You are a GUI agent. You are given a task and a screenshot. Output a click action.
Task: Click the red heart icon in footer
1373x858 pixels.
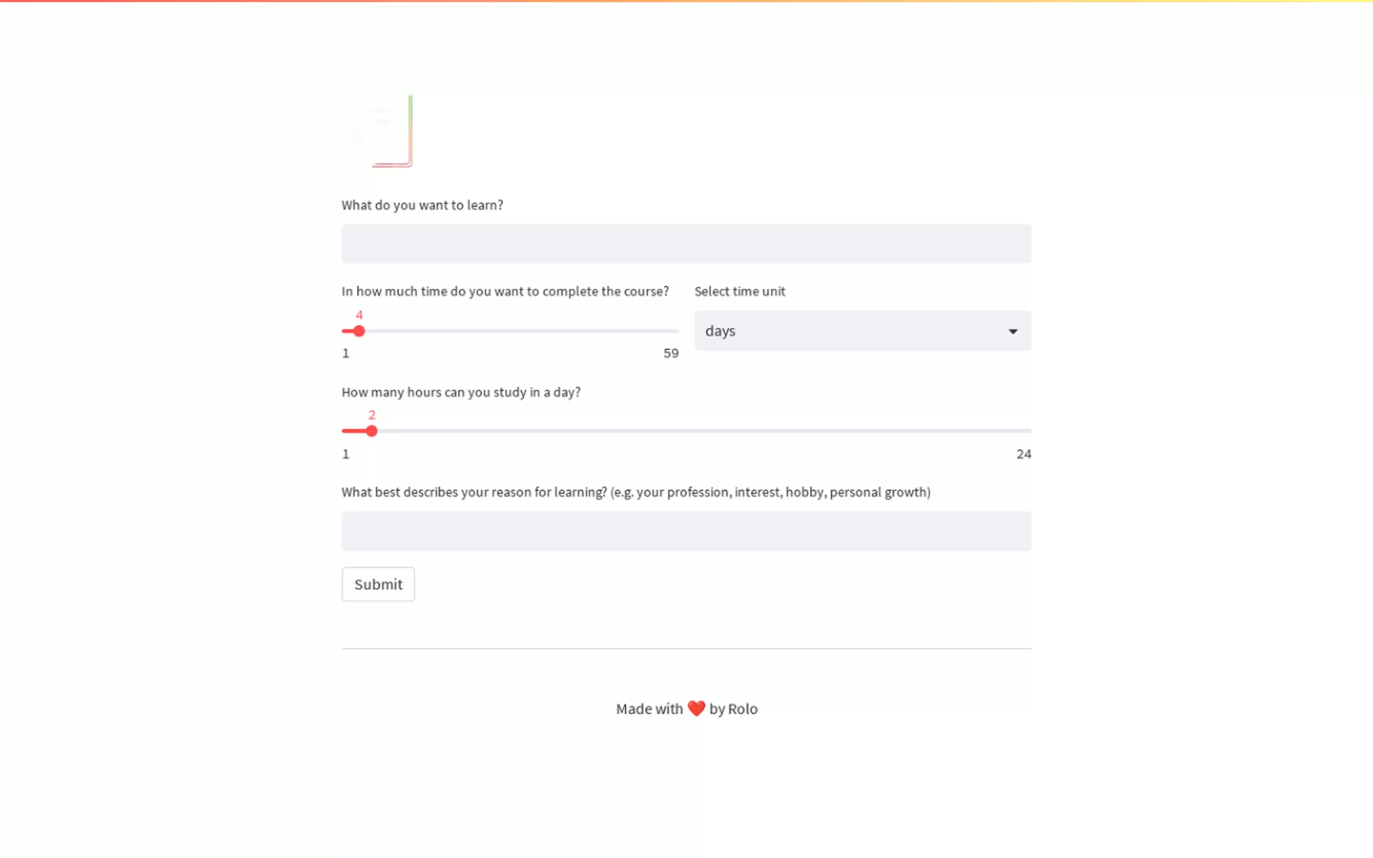click(x=696, y=708)
